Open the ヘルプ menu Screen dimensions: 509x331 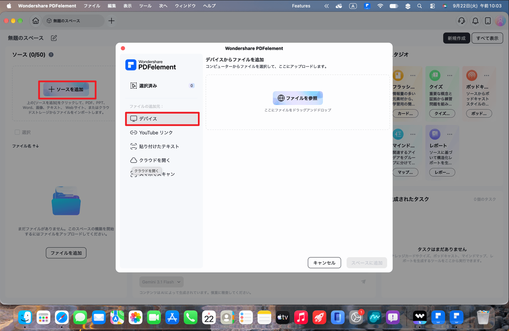(209, 6)
